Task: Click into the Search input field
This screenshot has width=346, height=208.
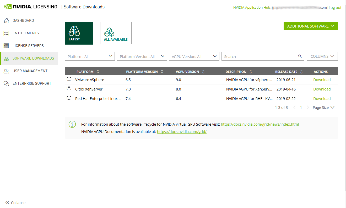Action: point(259,56)
